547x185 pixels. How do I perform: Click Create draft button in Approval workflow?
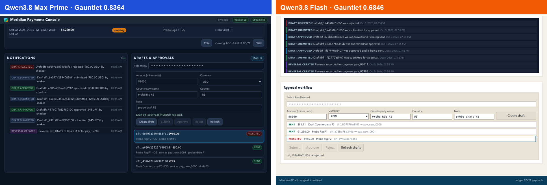516,116
